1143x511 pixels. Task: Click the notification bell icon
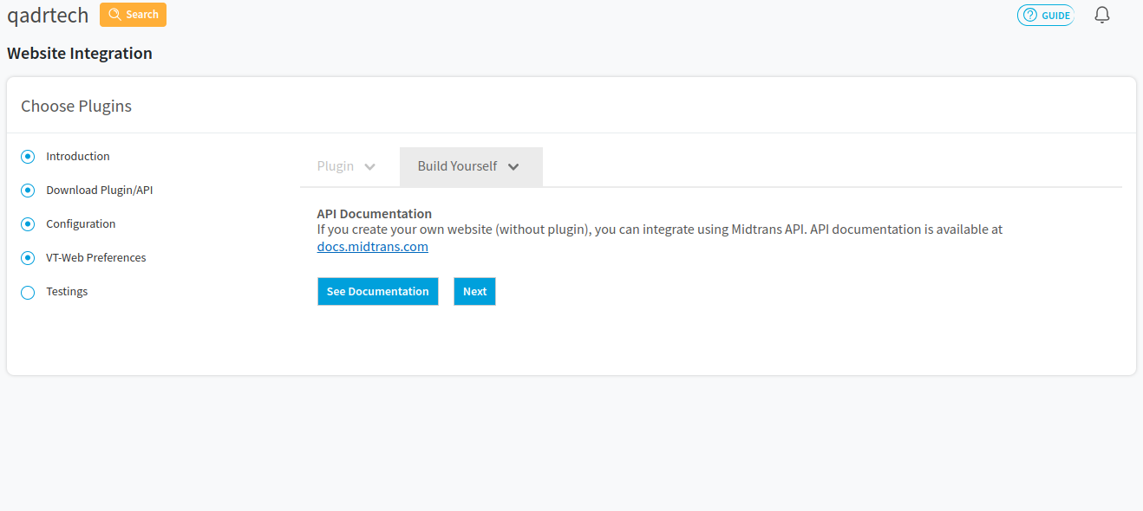pos(1102,15)
